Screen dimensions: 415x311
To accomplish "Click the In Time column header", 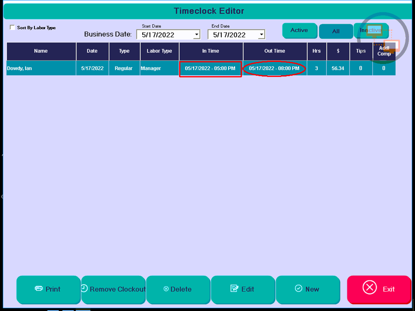I will click(211, 51).
